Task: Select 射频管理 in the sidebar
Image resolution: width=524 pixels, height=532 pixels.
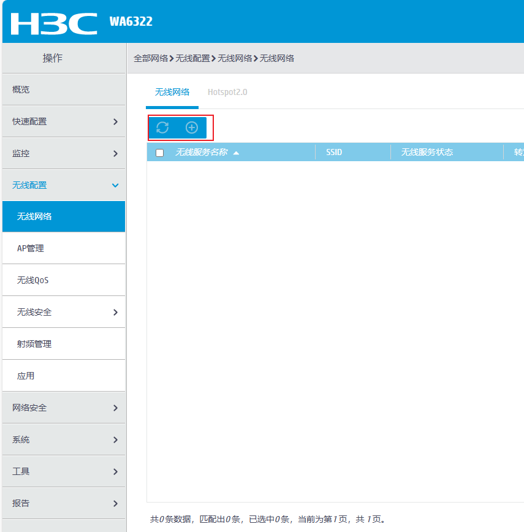Action: pyautogui.click(x=64, y=343)
